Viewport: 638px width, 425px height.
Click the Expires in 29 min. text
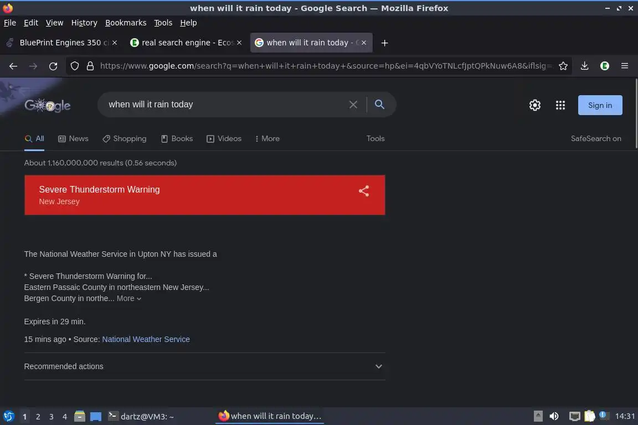click(x=54, y=322)
